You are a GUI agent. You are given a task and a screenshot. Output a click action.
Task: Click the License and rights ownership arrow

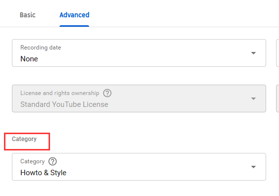coord(253,98)
